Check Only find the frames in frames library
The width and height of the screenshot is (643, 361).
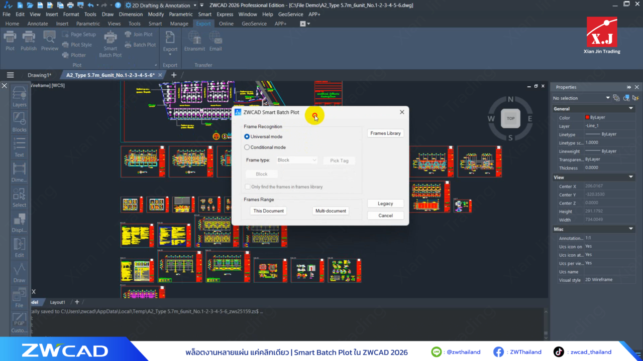[247, 187]
